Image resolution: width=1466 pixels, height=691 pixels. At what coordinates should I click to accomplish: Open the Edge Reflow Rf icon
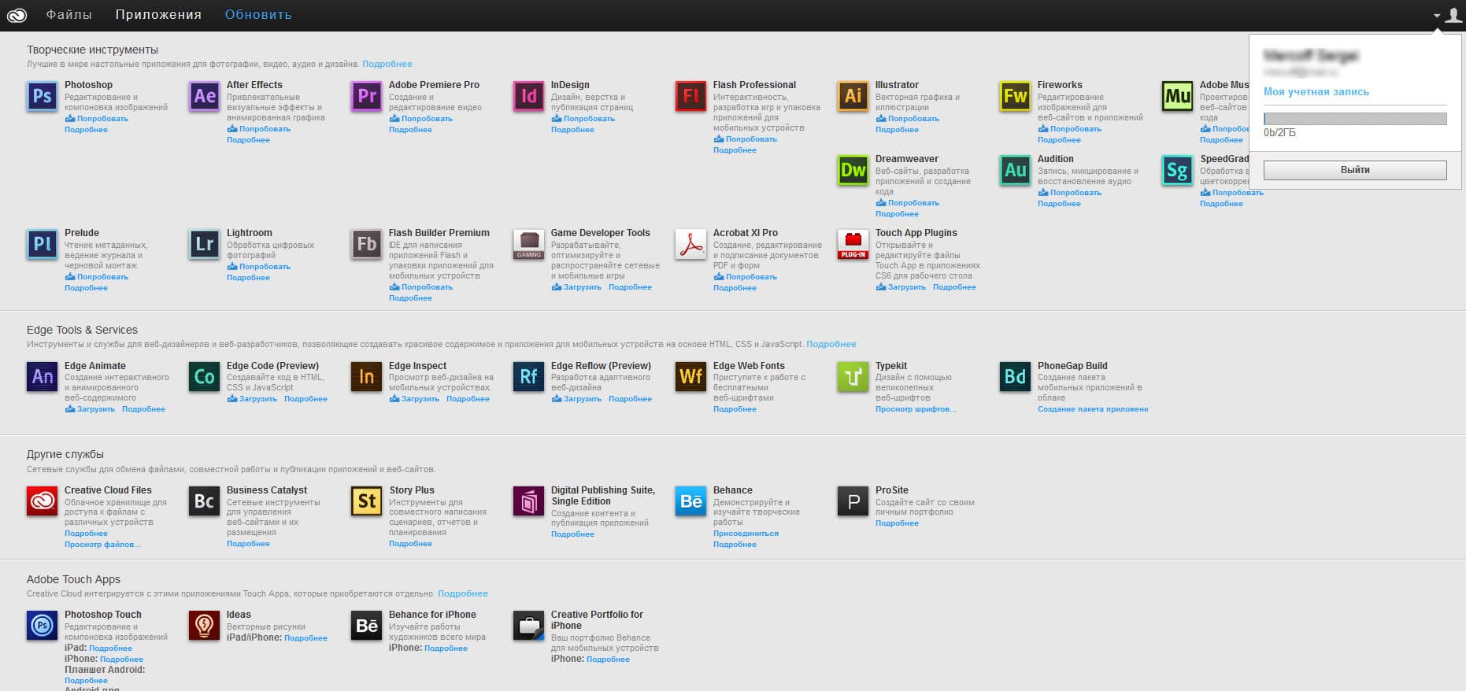coord(528,377)
